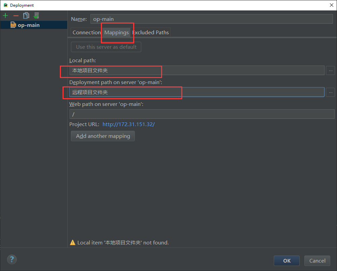337x271 pixels.
Task: Click the Web path input field
Action: coord(202,114)
